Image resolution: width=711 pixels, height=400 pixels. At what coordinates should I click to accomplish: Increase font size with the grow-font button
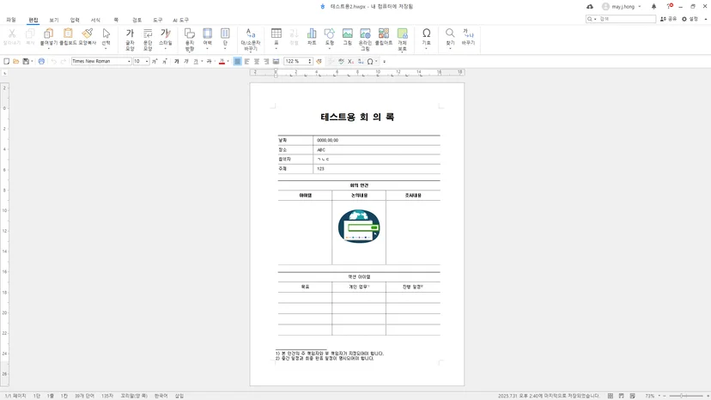tap(155, 61)
